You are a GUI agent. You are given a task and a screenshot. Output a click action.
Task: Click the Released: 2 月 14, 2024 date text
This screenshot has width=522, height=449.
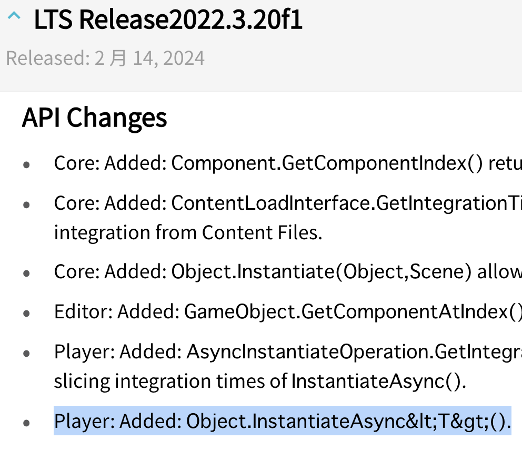coord(105,58)
